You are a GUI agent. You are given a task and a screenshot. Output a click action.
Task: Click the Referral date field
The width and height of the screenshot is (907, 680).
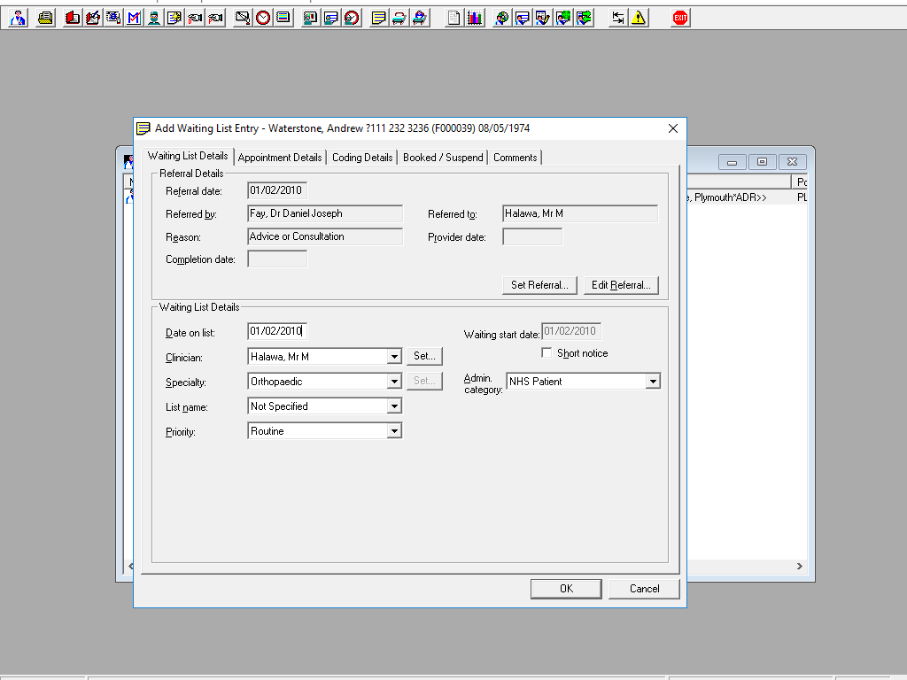pos(277,191)
